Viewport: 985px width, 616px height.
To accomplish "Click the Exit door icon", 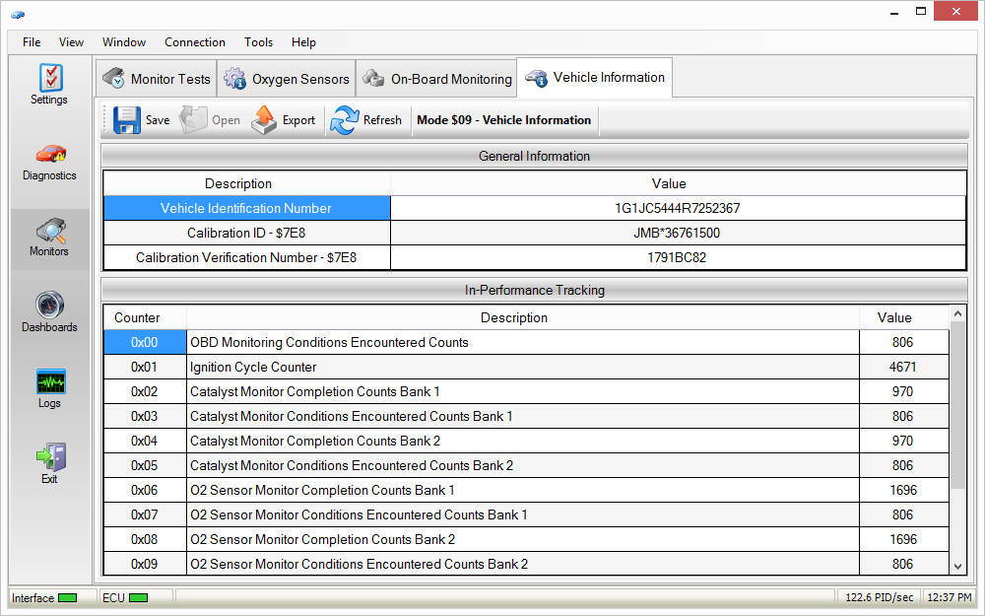I will coord(49,457).
